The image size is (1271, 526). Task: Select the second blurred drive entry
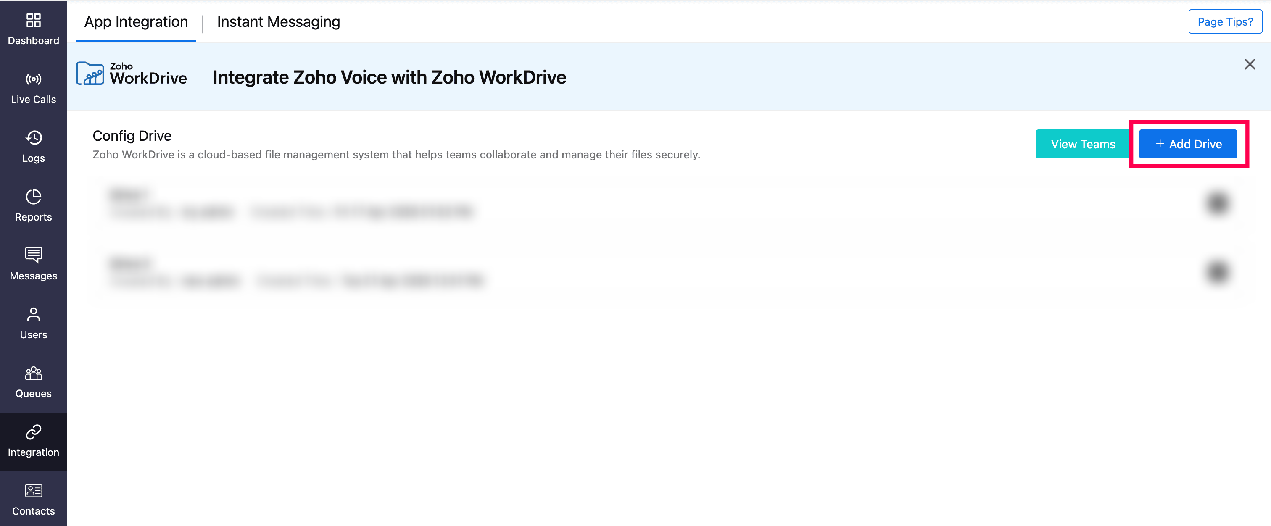click(669, 272)
